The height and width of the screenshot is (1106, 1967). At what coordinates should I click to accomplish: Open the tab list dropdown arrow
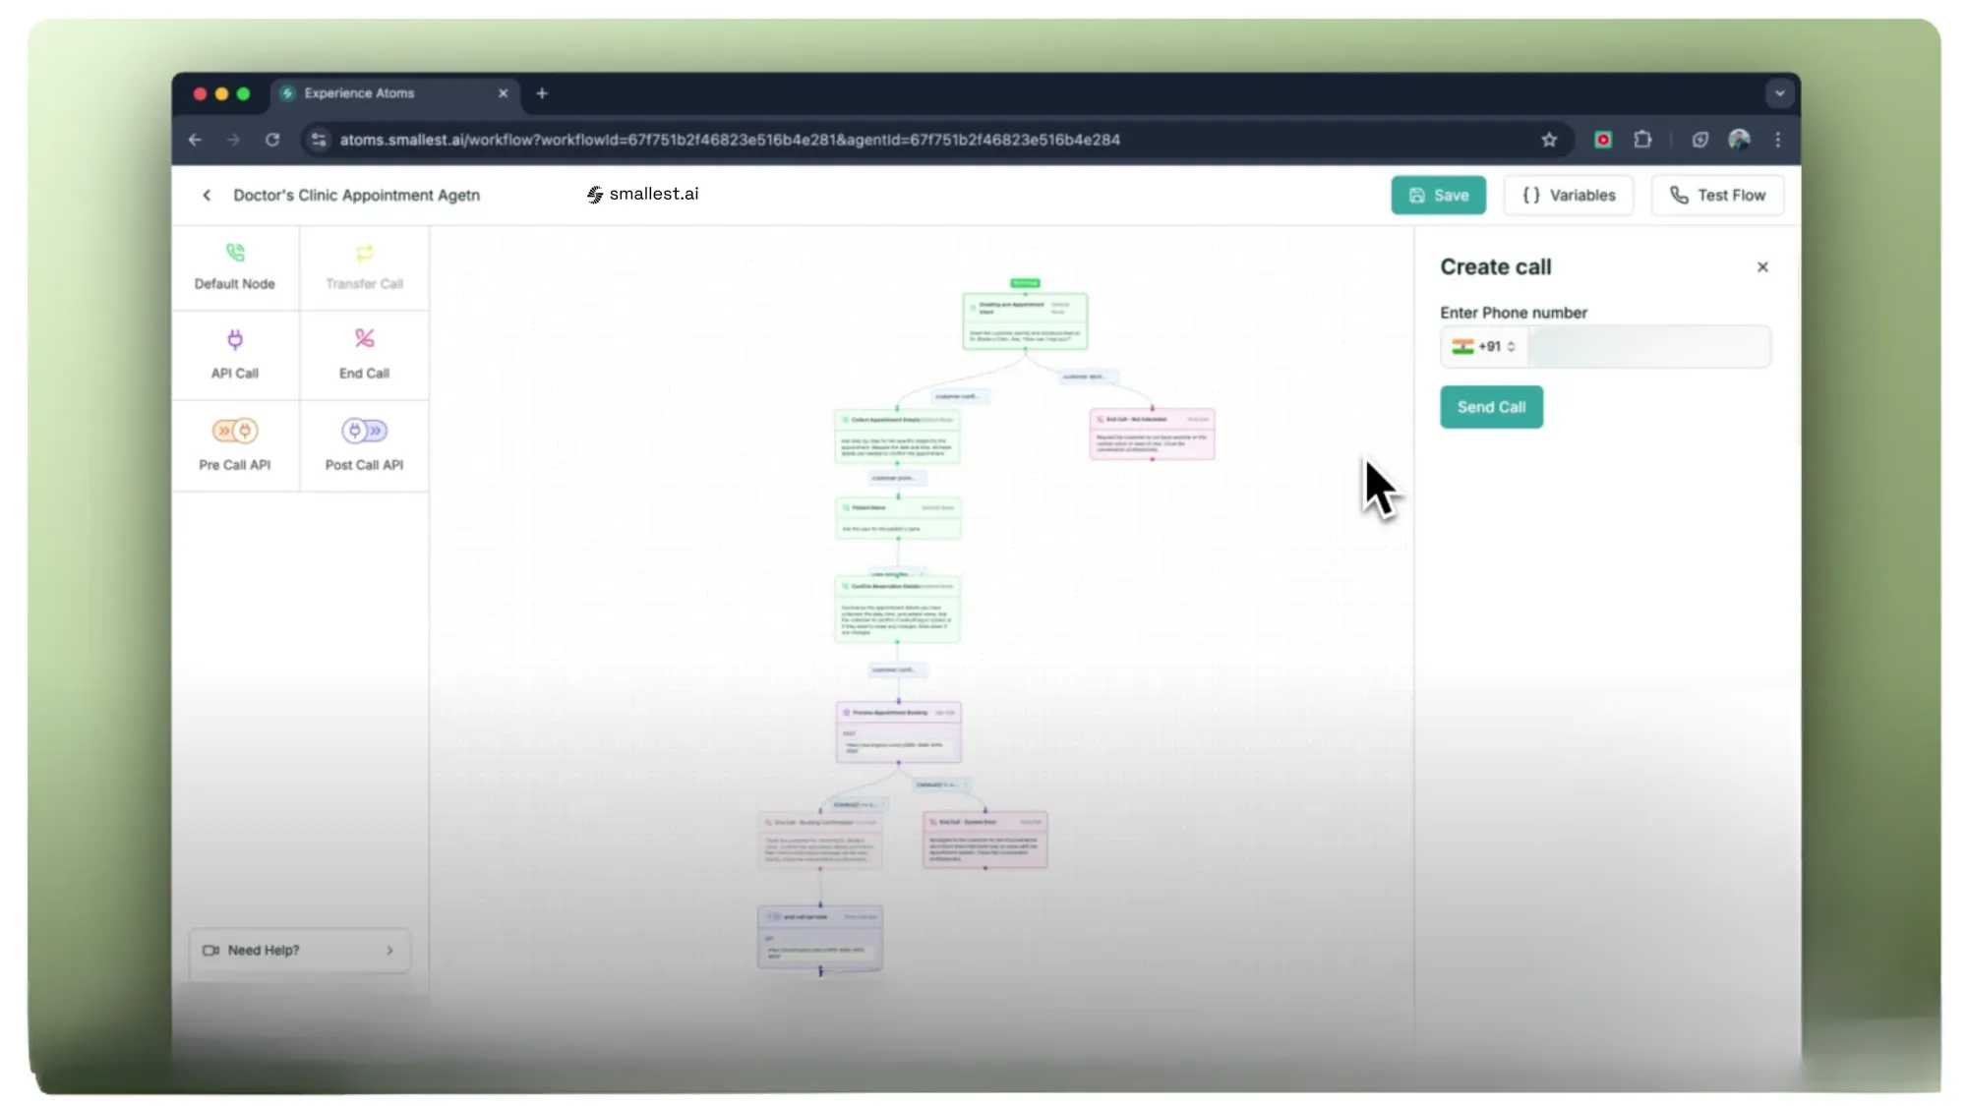[x=1779, y=93]
